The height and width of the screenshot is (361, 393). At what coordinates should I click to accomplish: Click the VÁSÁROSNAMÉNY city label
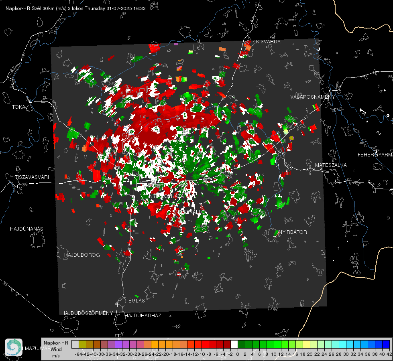point(313,97)
